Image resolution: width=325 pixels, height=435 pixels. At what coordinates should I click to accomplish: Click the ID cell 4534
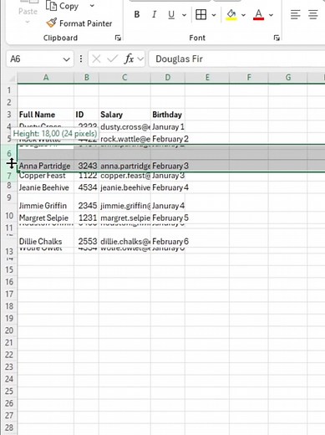pos(87,187)
